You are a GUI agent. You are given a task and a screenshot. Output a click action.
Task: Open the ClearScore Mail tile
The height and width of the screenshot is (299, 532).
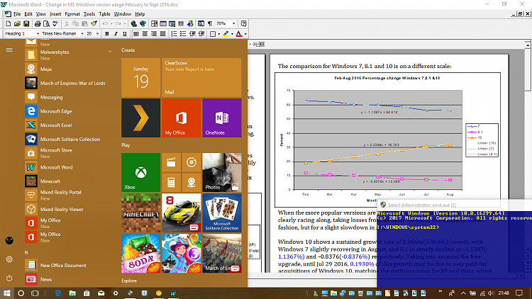tap(201, 77)
